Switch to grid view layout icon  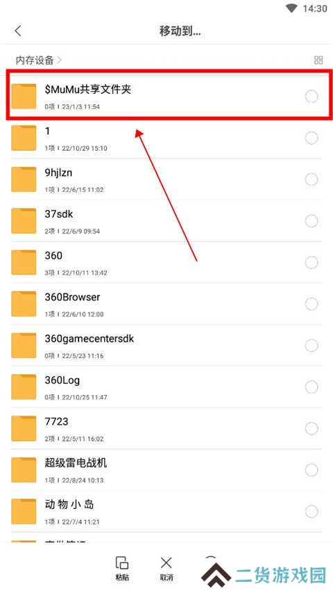(x=318, y=60)
